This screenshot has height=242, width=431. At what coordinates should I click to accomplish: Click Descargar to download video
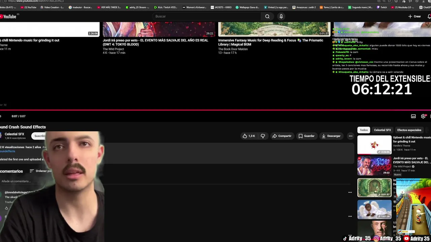coord(331,136)
